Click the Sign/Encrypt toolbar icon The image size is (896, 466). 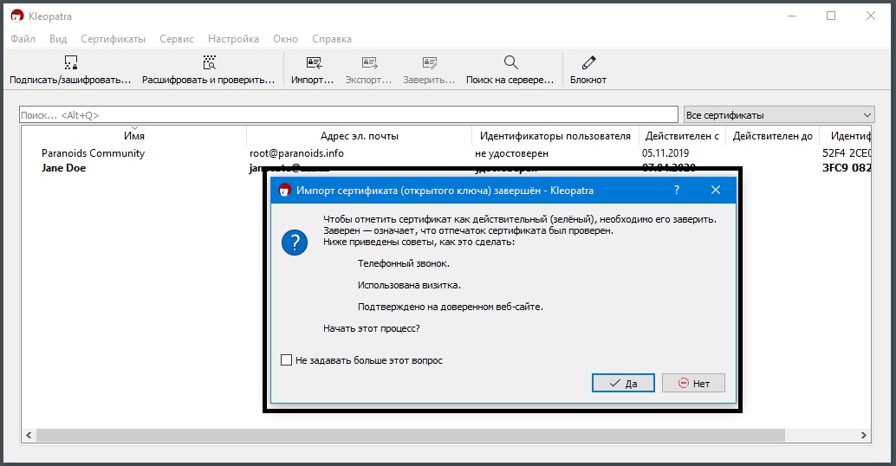point(70,62)
